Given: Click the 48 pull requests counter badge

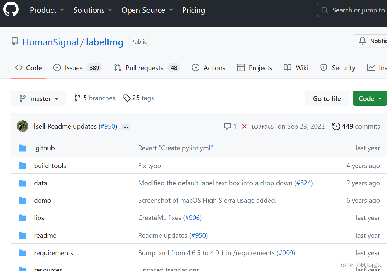Looking at the screenshot, I should (x=174, y=68).
